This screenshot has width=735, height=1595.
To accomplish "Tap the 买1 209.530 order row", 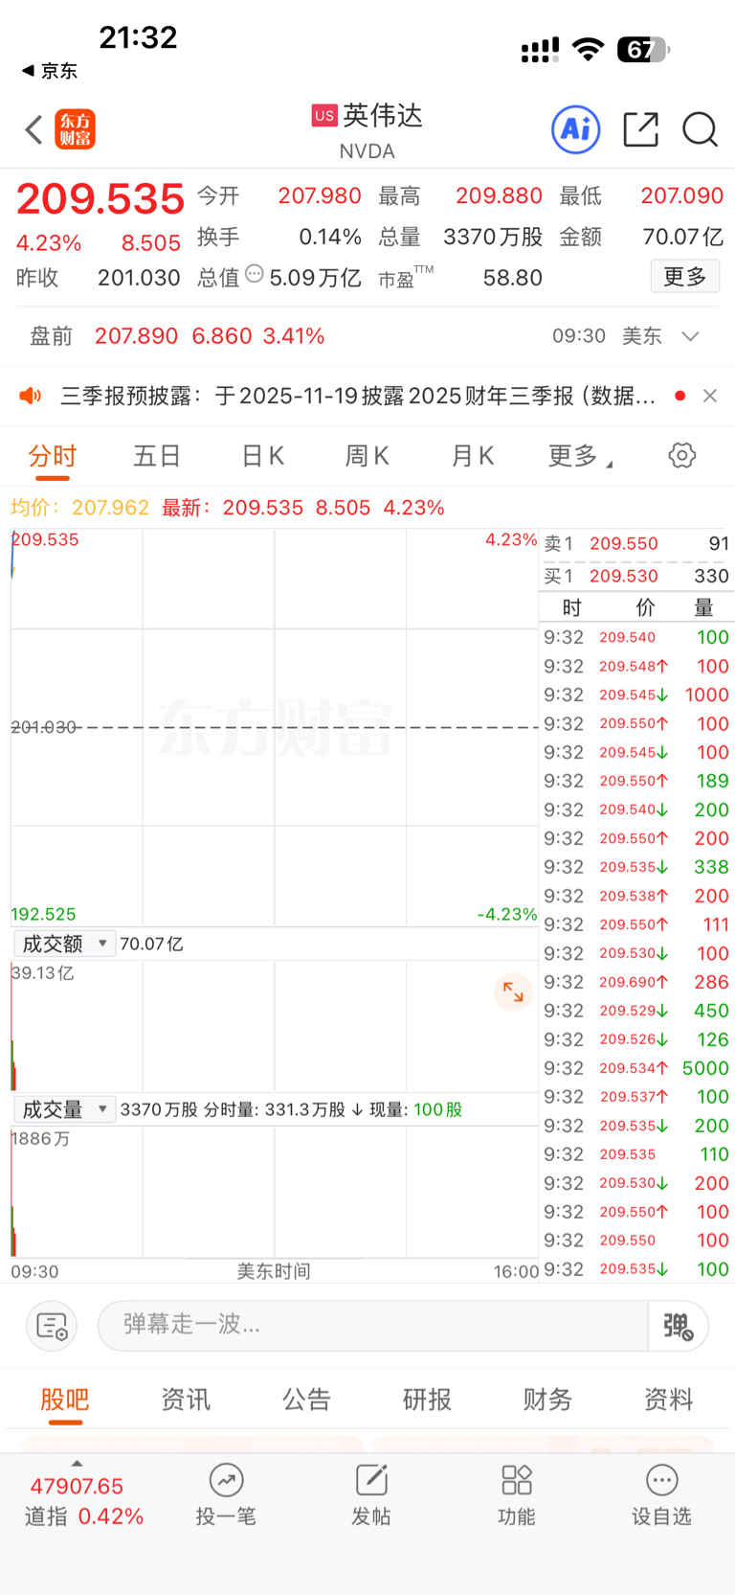I will (636, 576).
